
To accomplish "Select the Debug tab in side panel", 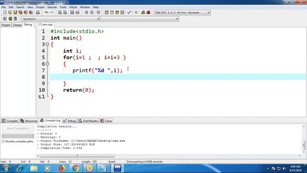I will (28, 25).
